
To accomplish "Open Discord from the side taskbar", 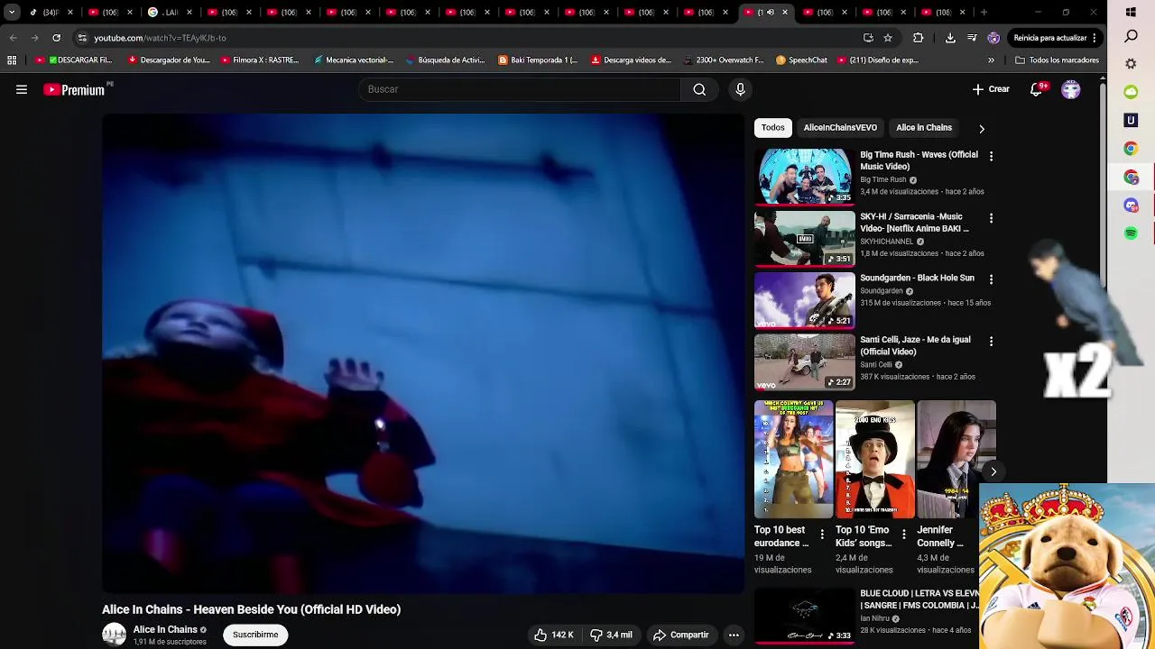I will tap(1131, 206).
